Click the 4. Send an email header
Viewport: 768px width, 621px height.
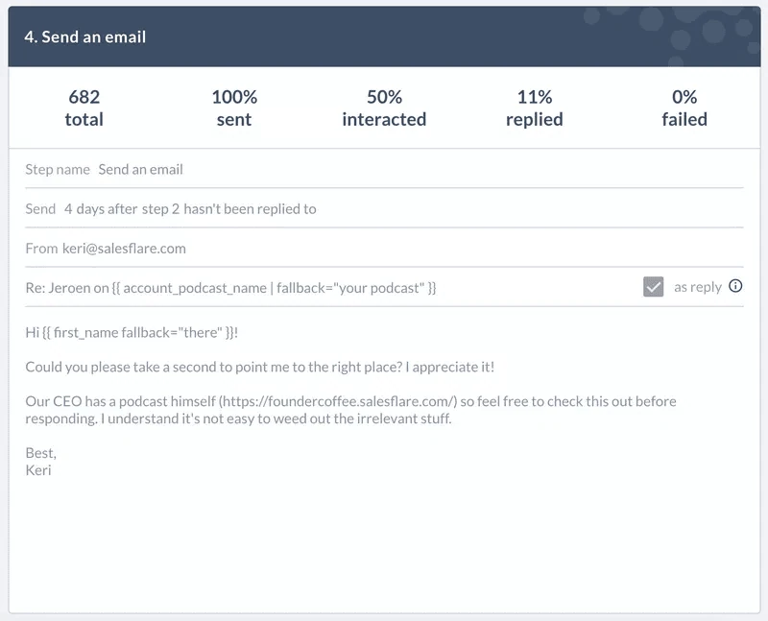pos(85,36)
